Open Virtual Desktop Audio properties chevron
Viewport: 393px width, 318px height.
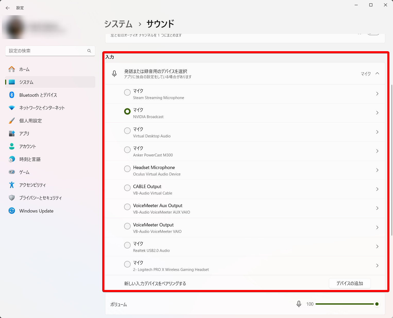tap(377, 132)
